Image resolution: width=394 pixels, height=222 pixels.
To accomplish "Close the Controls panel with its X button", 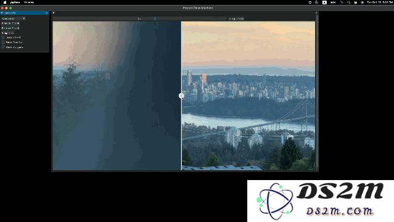I will (x=47, y=13).
